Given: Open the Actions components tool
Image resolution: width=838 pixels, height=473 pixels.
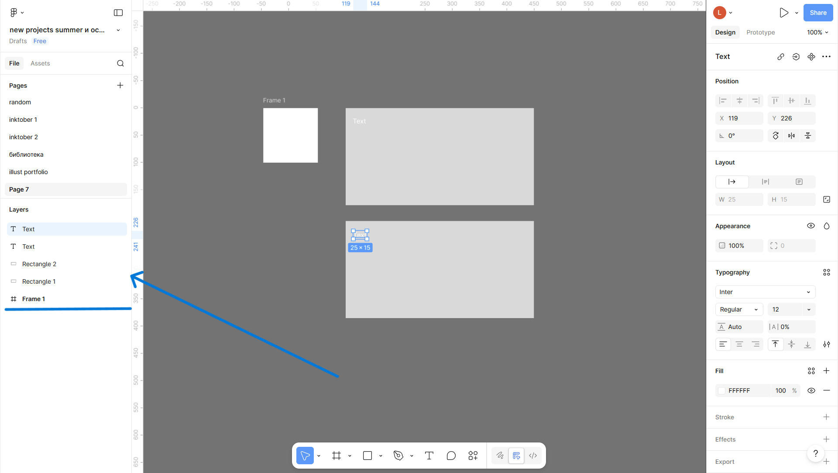Looking at the screenshot, I should point(473,456).
